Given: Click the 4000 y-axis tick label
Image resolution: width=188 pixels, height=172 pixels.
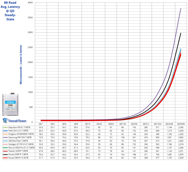Looking at the screenshot, I should (30, 2).
